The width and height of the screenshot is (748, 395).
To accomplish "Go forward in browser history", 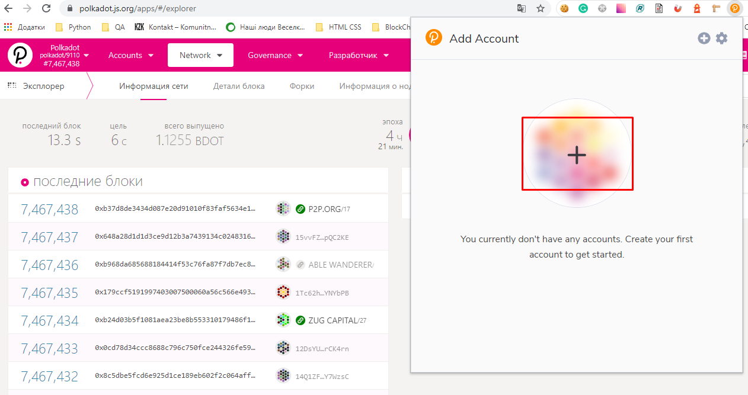I will pyautogui.click(x=27, y=9).
